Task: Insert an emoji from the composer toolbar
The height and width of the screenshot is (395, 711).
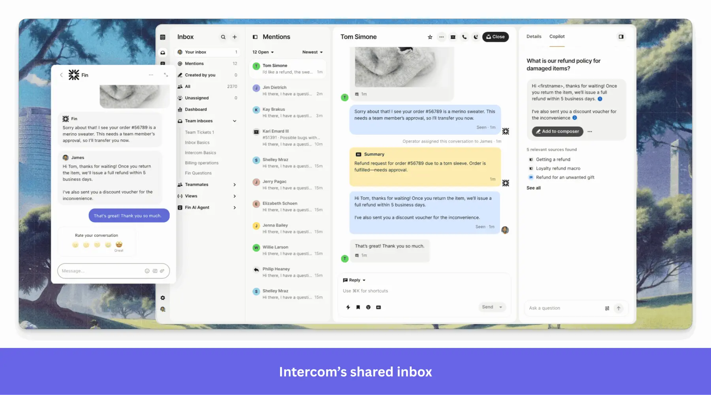Action: (x=368, y=307)
